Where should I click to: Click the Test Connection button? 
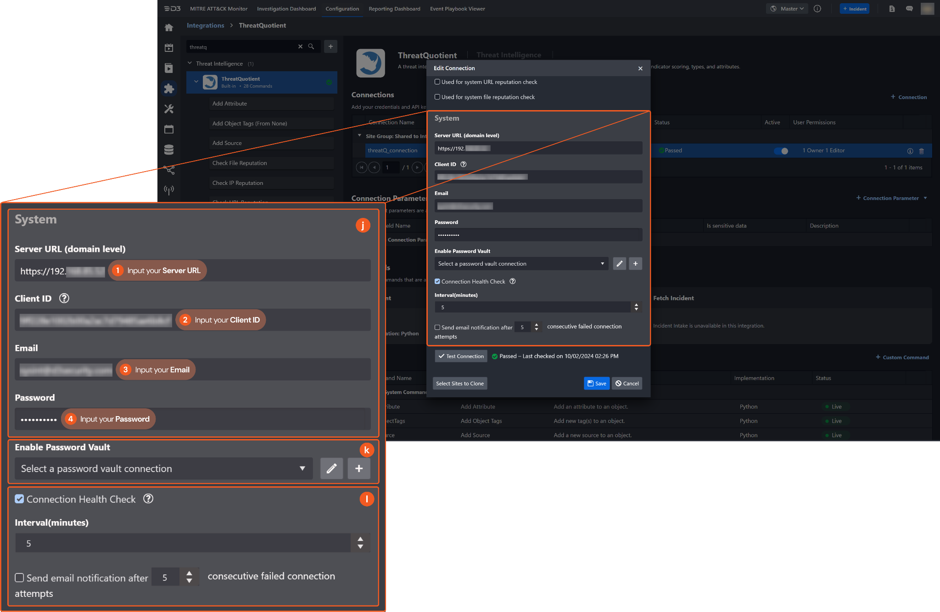pyautogui.click(x=461, y=356)
